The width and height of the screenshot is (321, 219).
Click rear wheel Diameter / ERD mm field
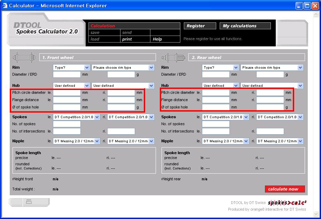click(216, 74)
